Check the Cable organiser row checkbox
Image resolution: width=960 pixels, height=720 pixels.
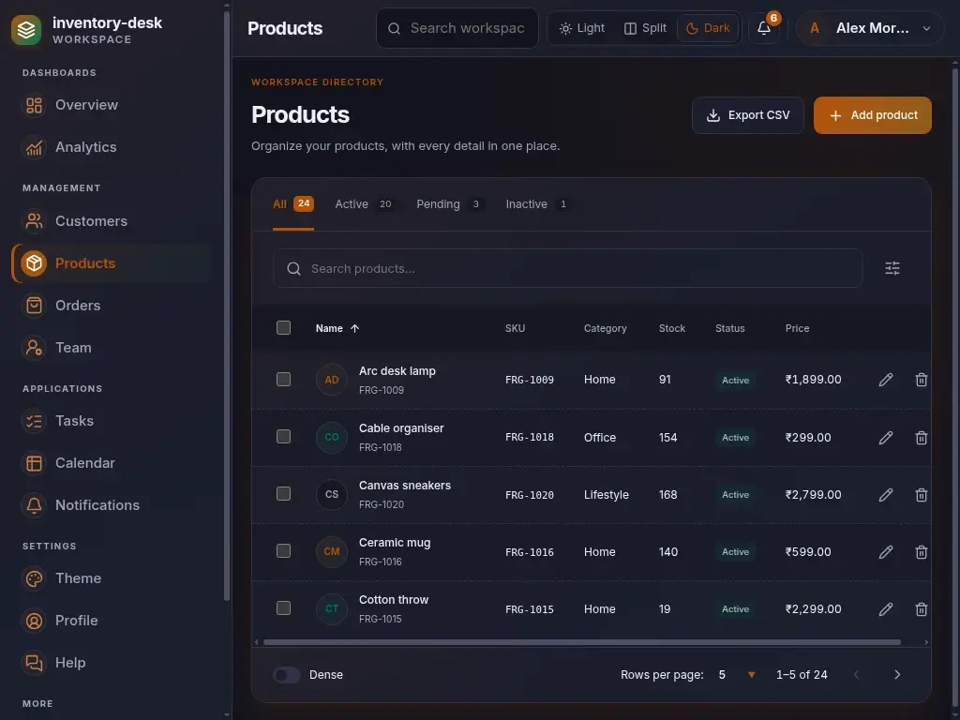[x=283, y=437]
